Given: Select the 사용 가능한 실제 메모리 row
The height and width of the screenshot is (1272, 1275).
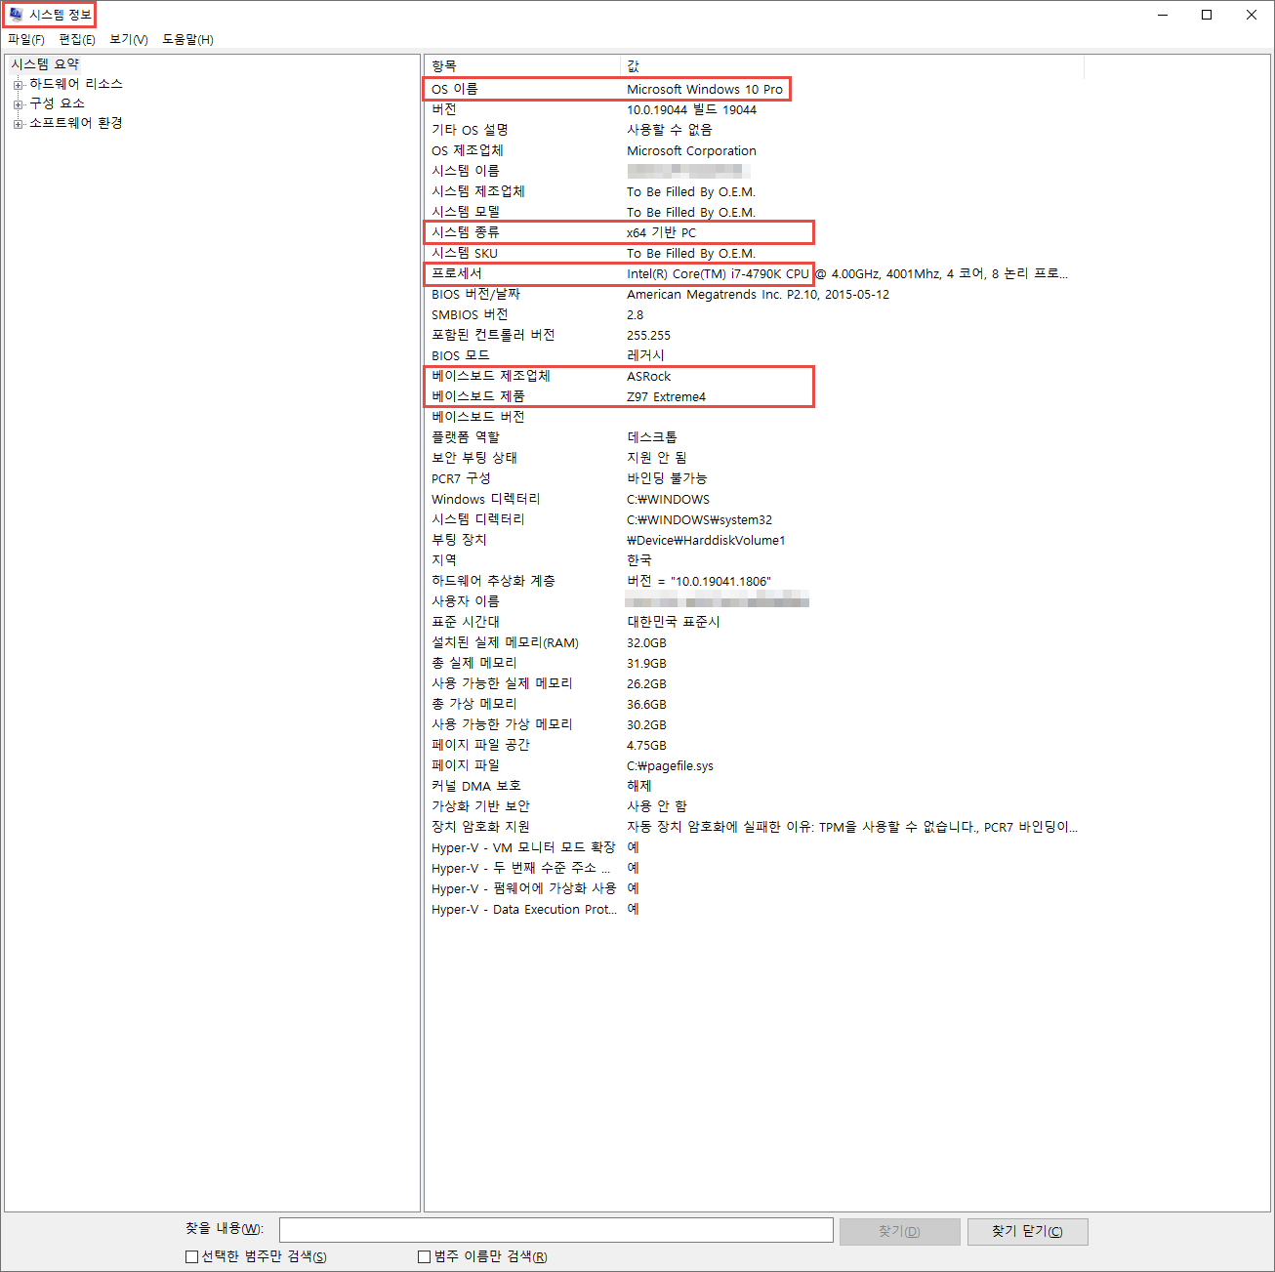Looking at the screenshot, I should coord(755,683).
